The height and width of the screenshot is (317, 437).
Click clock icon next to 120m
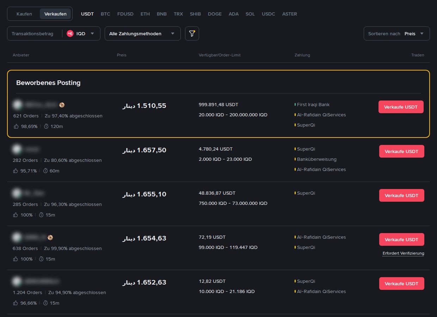[x=46, y=126]
